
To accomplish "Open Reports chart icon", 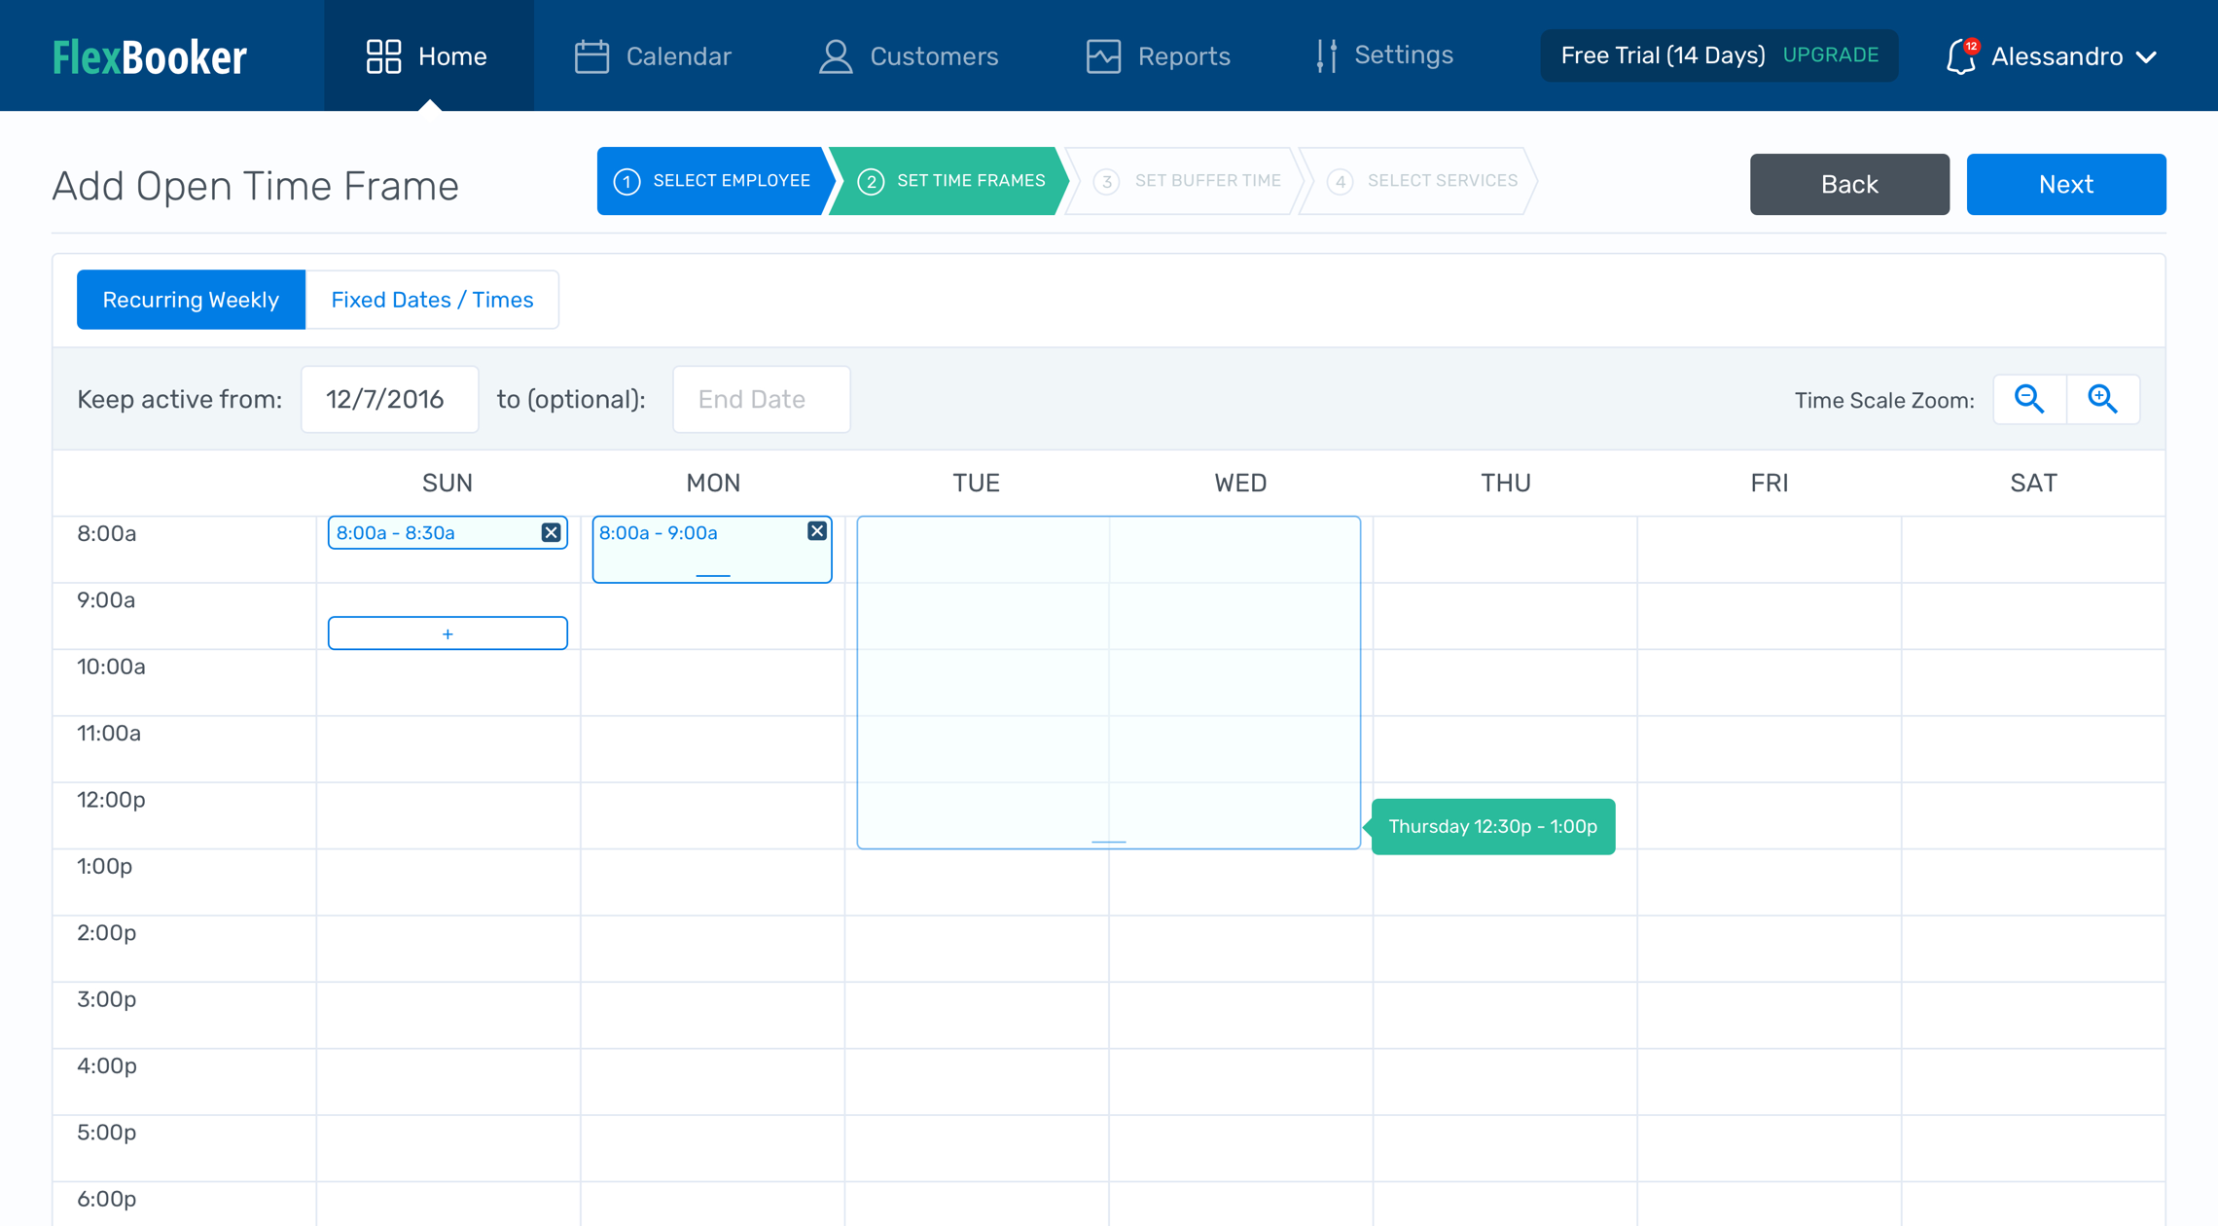I will click(1103, 56).
